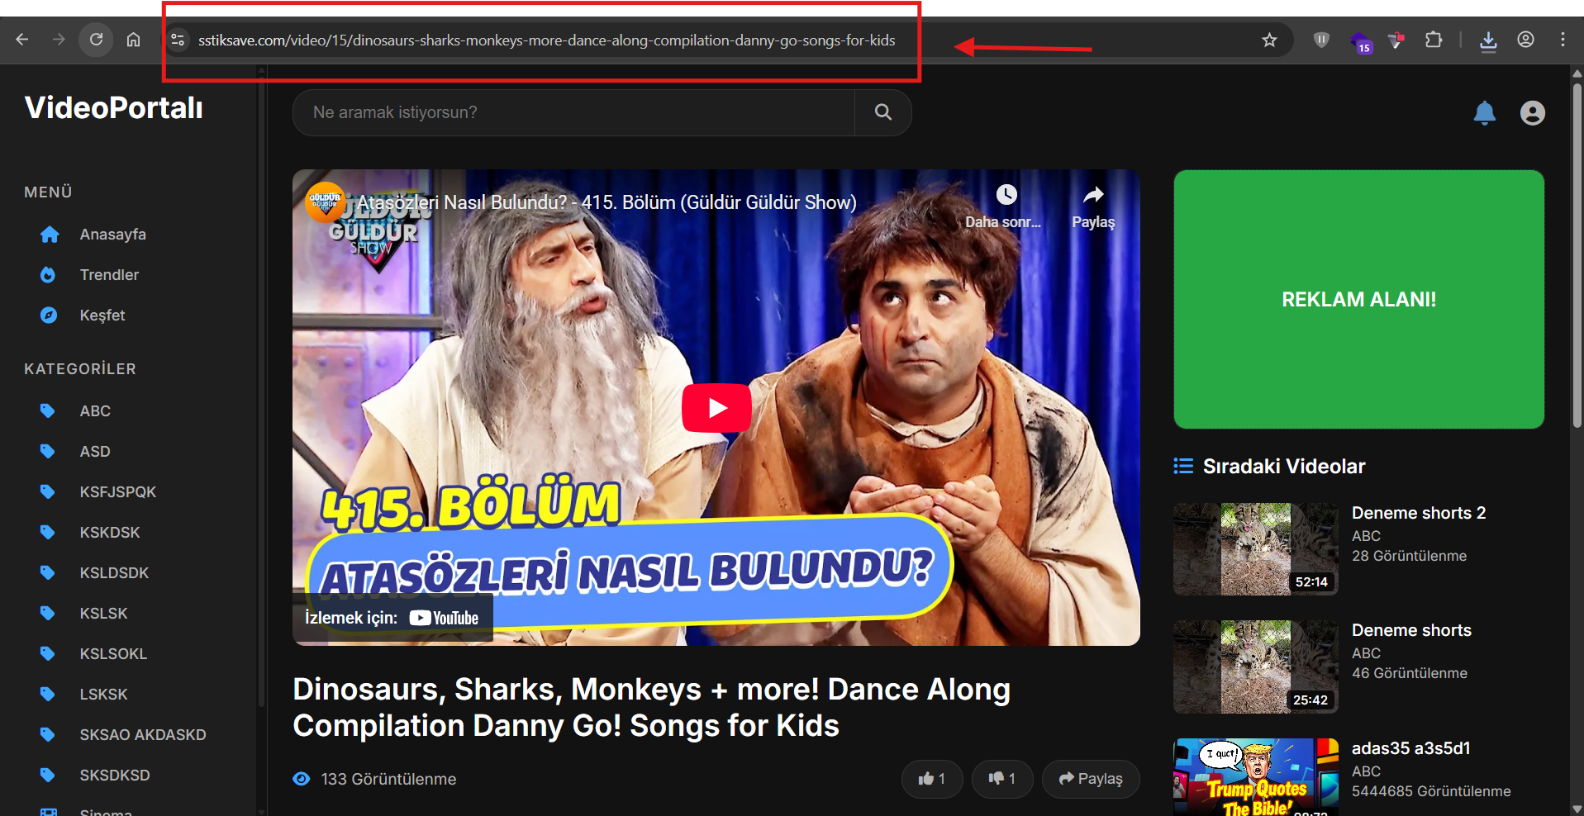
Task: Open video on YouTube via 'İzlemek için'
Action: [392, 618]
